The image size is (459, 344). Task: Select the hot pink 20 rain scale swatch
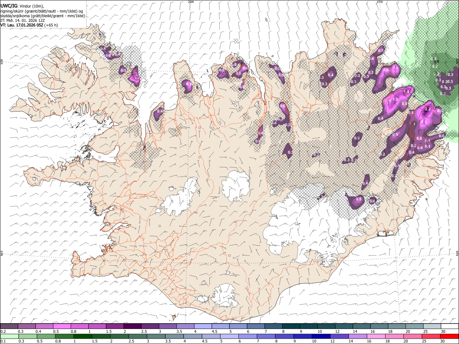click(413, 336)
